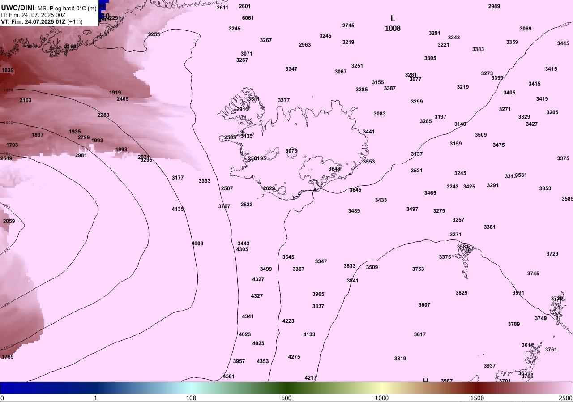This screenshot has height=402, width=573.
Task: Click the height value 3767
Action: tap(224, 206)
